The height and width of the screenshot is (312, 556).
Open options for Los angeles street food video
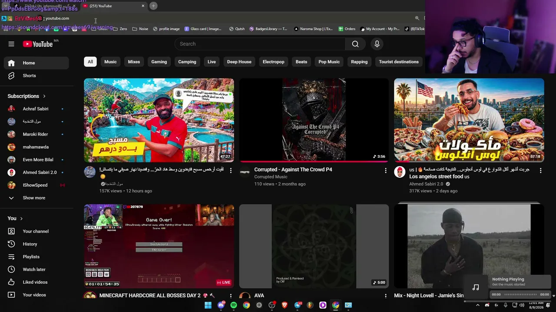tap(540, 171)
